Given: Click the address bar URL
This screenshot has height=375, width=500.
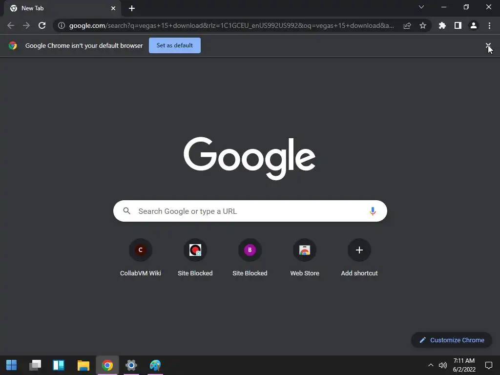Looking at the screenshot, I should [x=231, y=25].
